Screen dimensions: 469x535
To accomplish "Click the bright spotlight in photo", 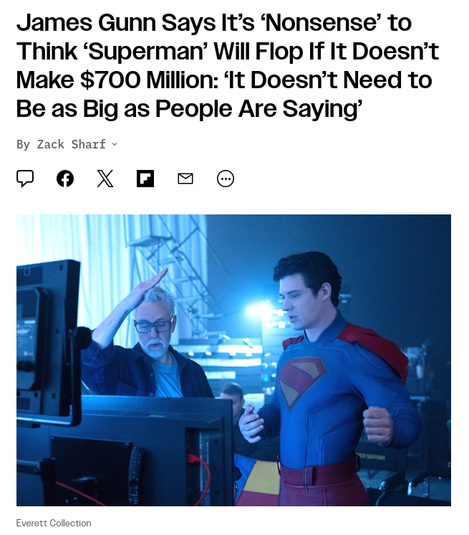I will pyautogui.click(x=261, y=310).
